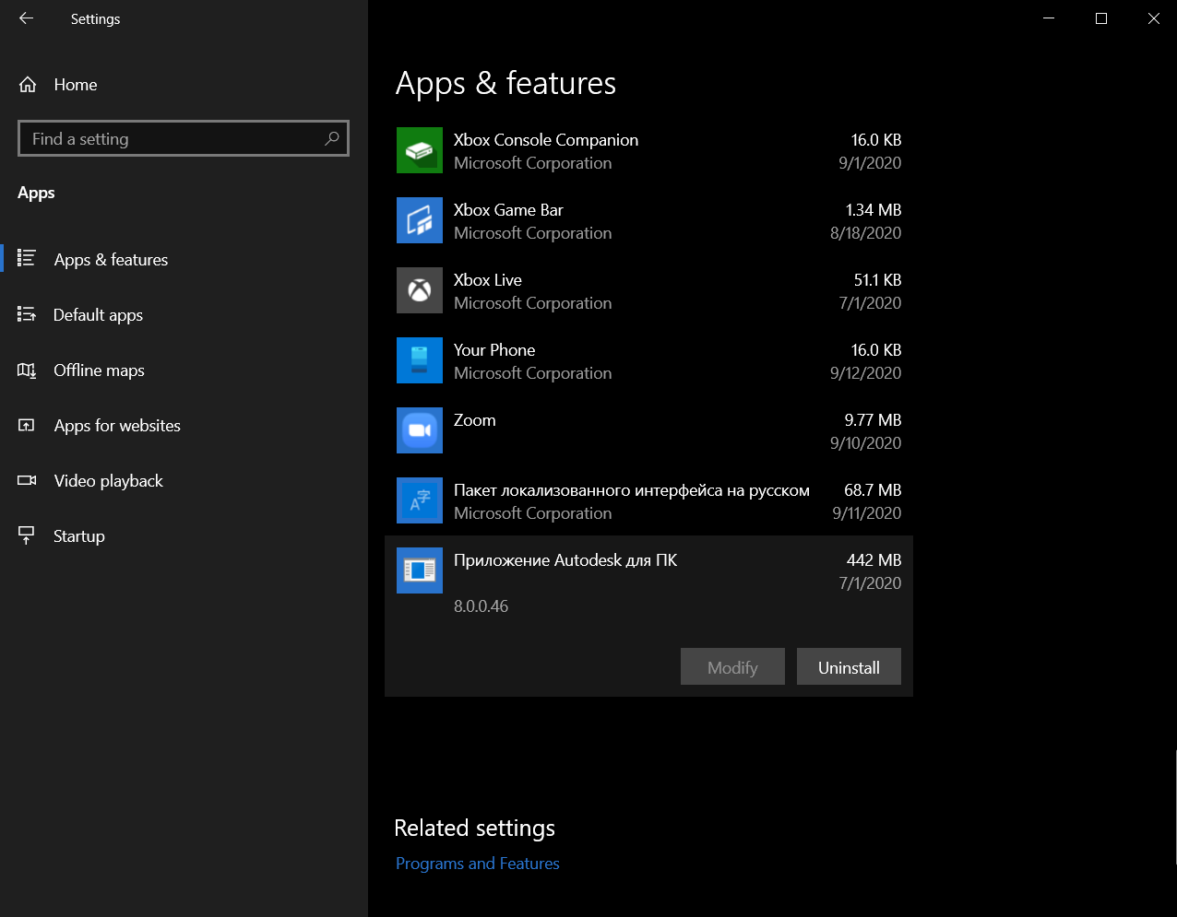
Task: Select the Xbox Game Bar entry name
Action: click(x=508, y=210)
